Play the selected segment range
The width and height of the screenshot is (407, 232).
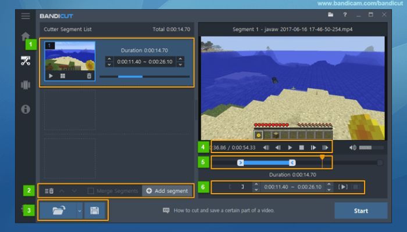[x=342, y=187]
